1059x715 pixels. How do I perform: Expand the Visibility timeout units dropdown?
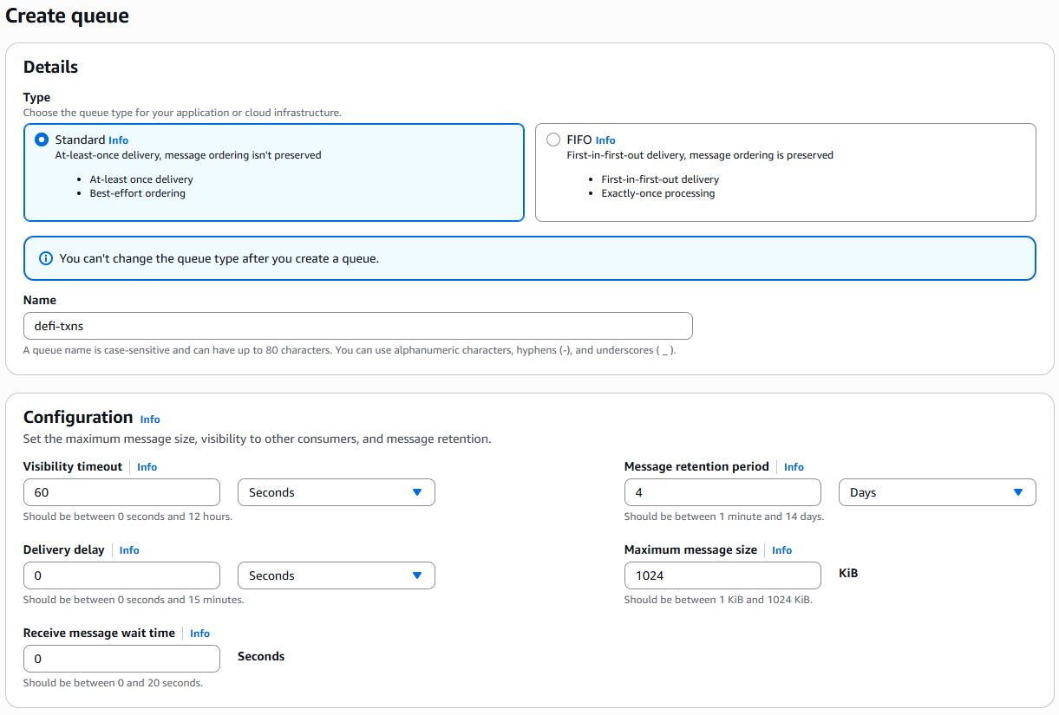[336, 492]
